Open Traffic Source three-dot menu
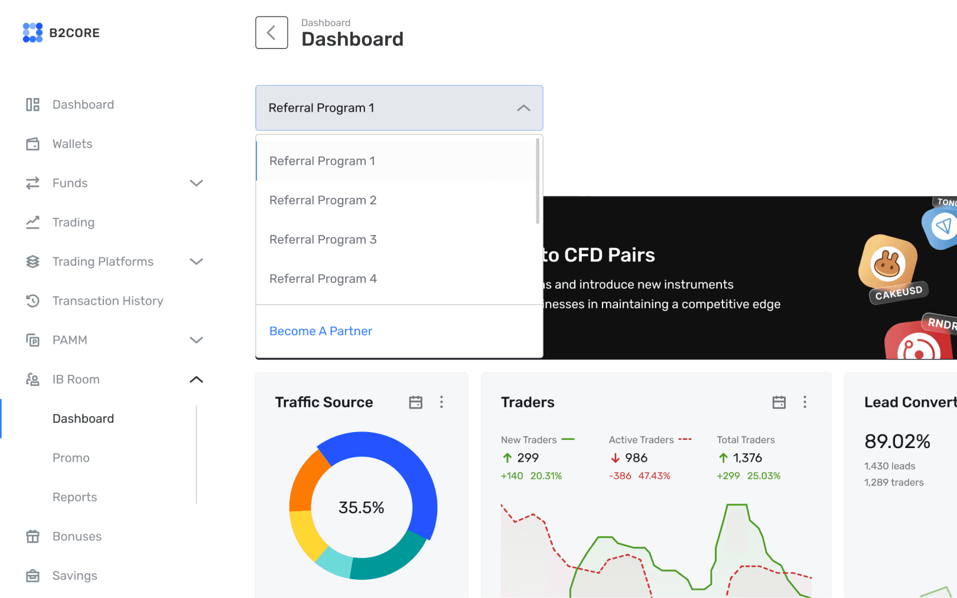 441,402
